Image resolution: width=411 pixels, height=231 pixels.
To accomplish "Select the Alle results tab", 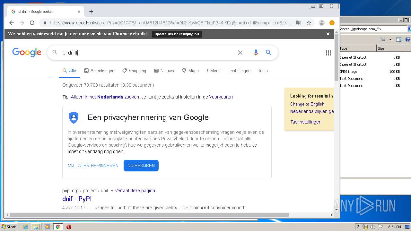I will [x=69, y=71].
